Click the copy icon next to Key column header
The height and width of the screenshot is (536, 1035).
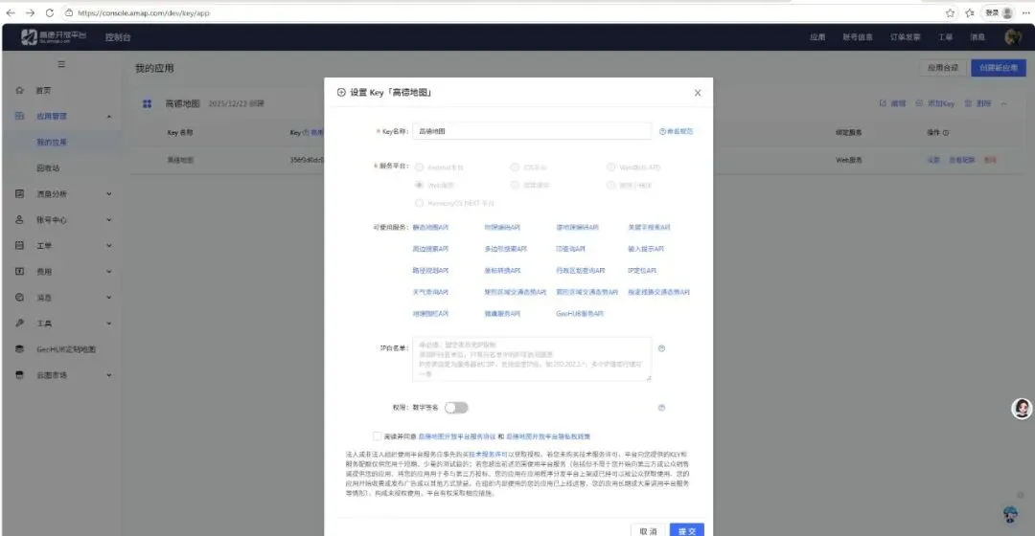(x=306, y=132)
